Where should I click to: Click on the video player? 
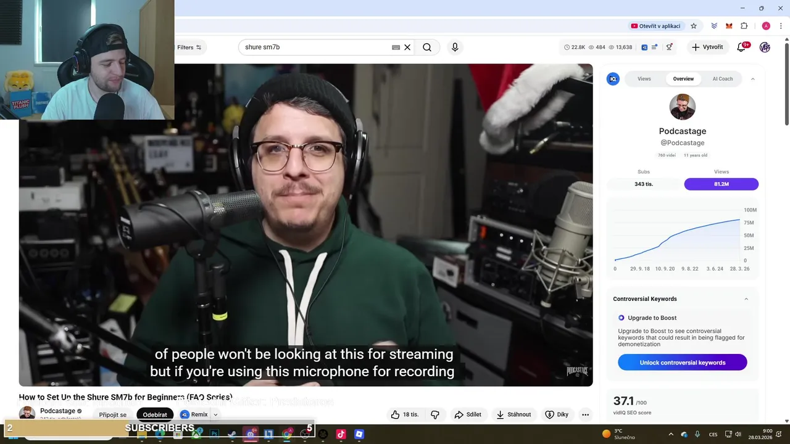(306, 225)
